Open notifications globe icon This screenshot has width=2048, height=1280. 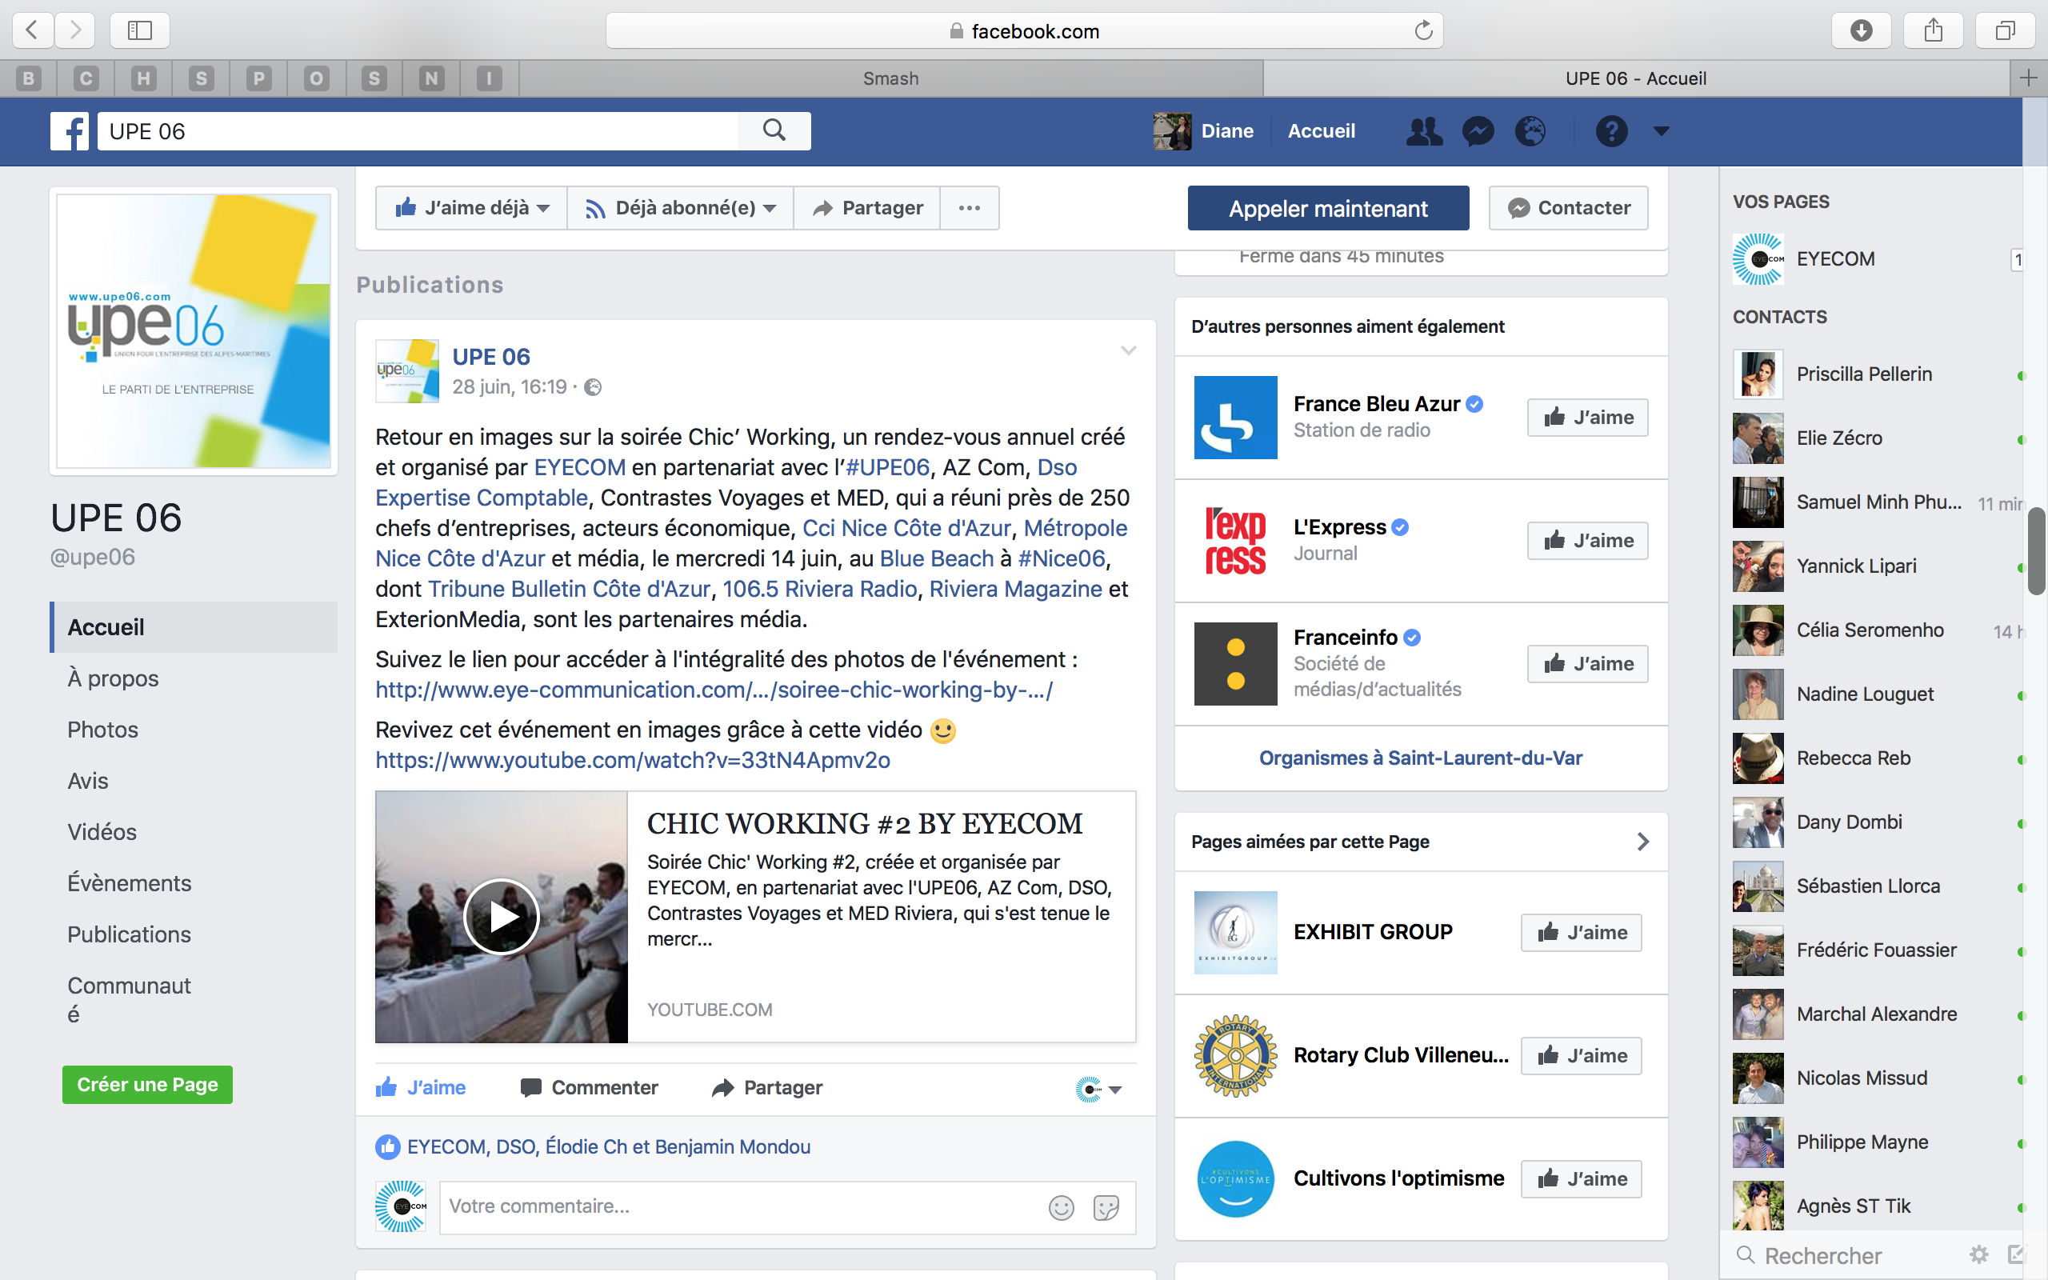click(1530, 131)
